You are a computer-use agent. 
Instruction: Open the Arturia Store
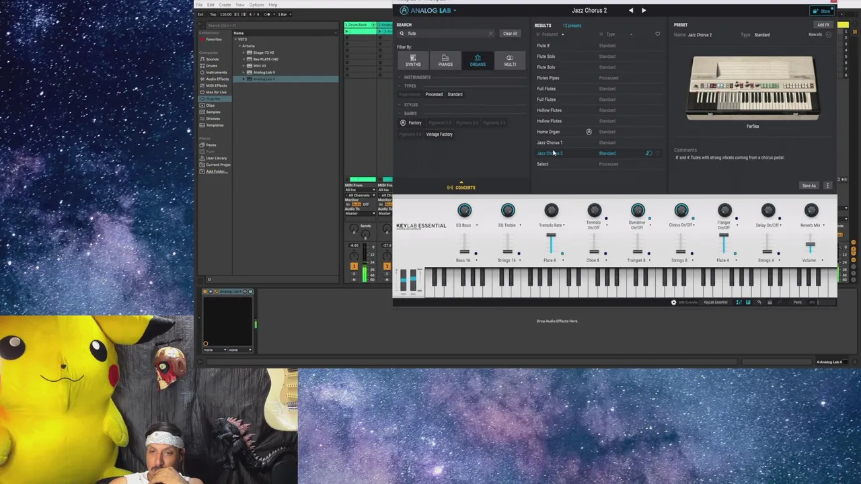tap(821, 11)
